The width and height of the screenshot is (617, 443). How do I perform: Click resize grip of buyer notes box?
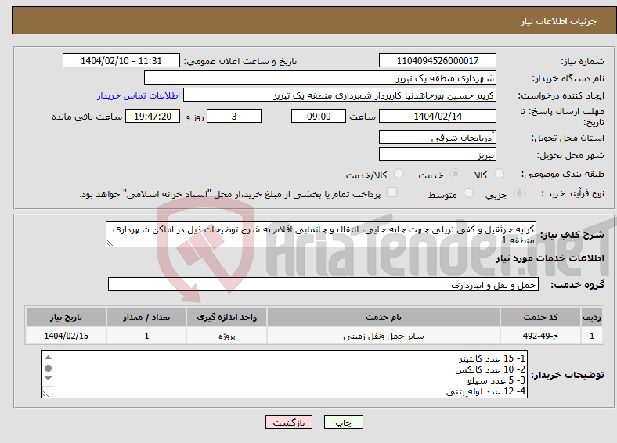pyautogui.click(x=46, y=394)
